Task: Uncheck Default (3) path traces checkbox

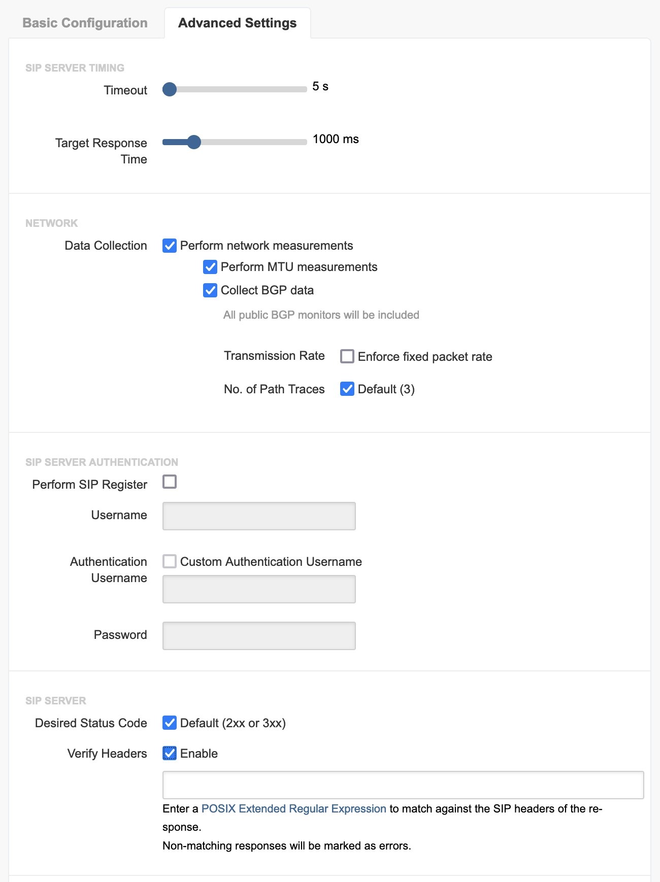Action: click(347, 389)
